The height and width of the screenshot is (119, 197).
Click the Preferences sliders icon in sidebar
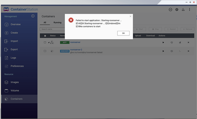pos(6,66)
